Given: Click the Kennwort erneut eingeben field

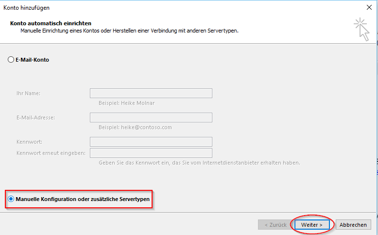Looking at the screenshot, I should point(151,153).
